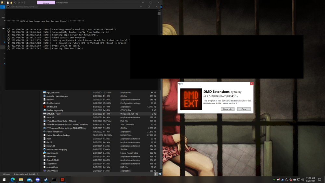Open Discord from the taskbar
325x183 pixels.
[x=37, y=180]
